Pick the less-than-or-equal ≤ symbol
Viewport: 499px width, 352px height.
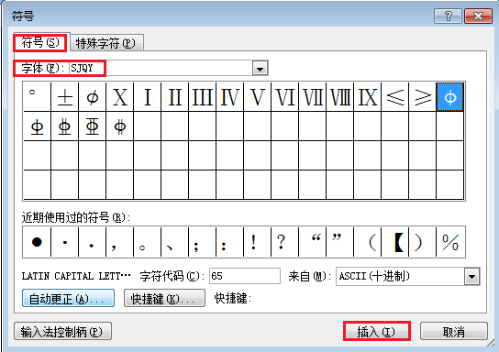(x=395, y=96)
